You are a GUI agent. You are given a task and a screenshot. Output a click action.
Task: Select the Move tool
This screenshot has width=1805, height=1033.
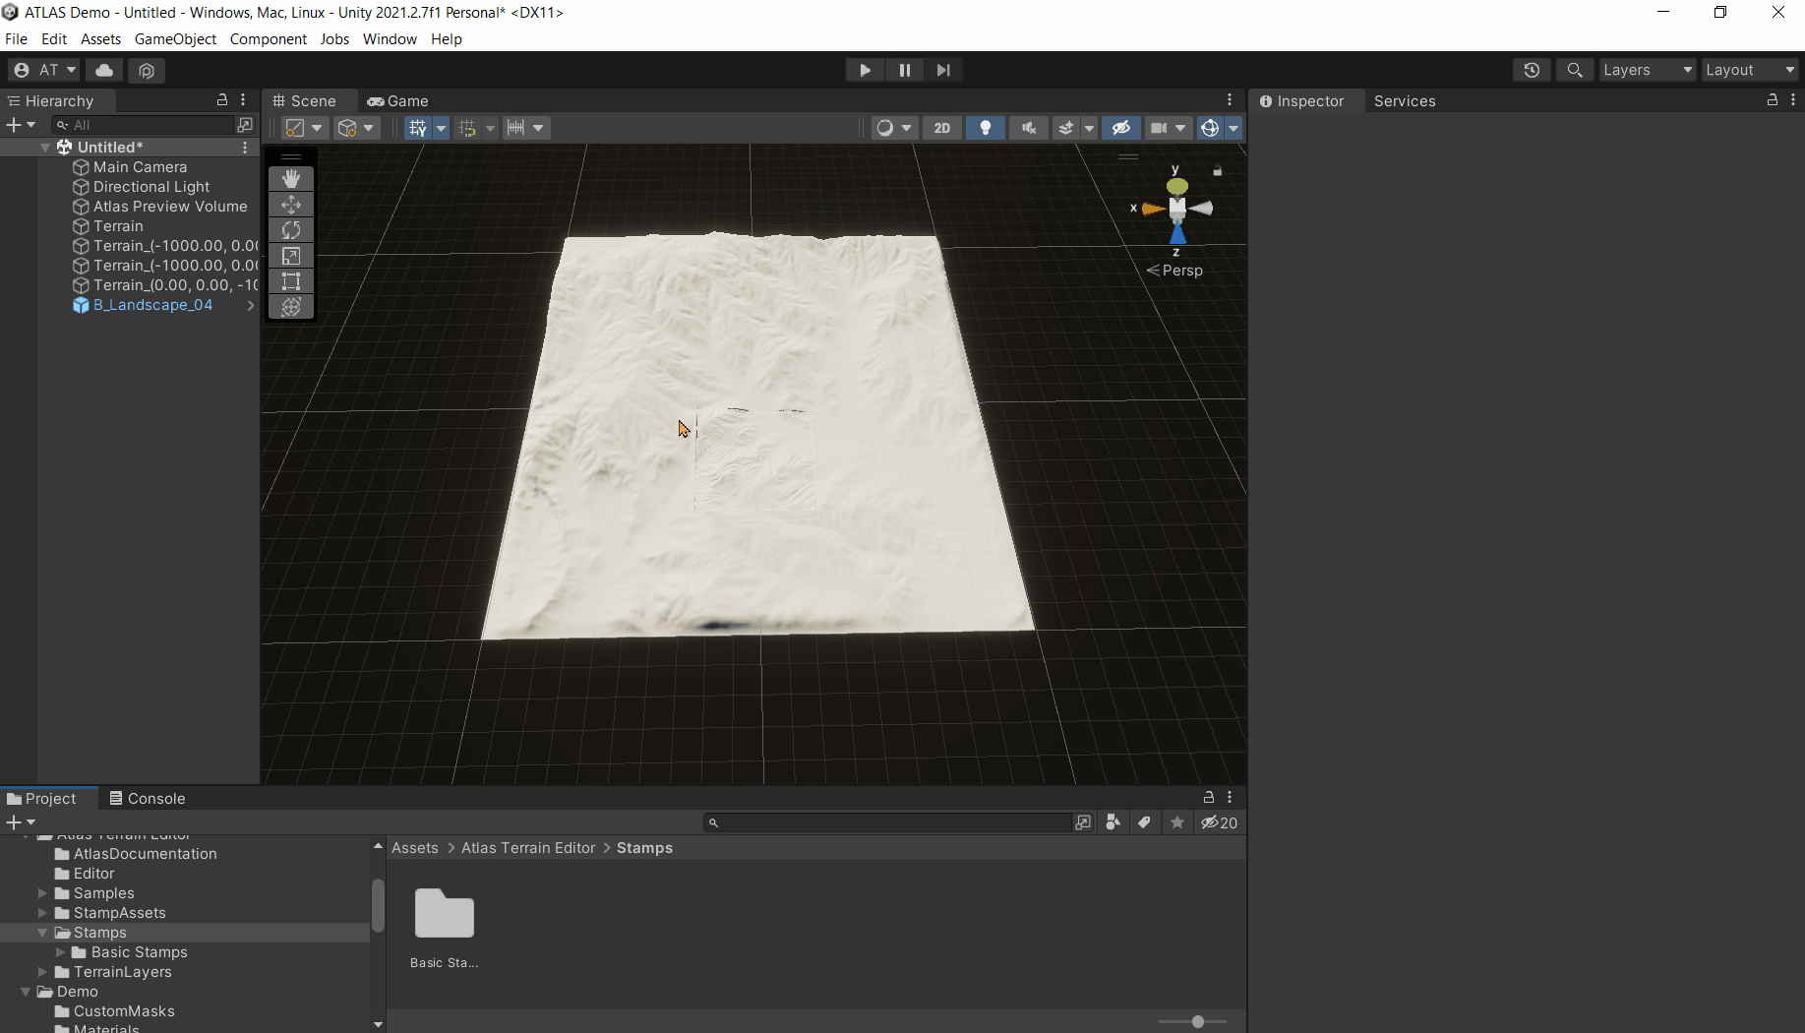[x=291, y=205]
